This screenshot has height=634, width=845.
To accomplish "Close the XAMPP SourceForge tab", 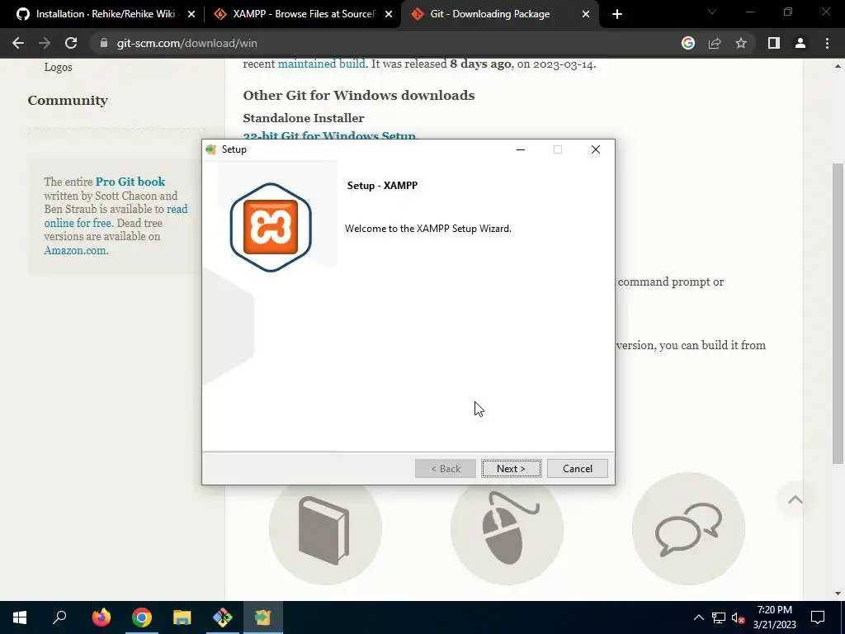I will (389, 14).
